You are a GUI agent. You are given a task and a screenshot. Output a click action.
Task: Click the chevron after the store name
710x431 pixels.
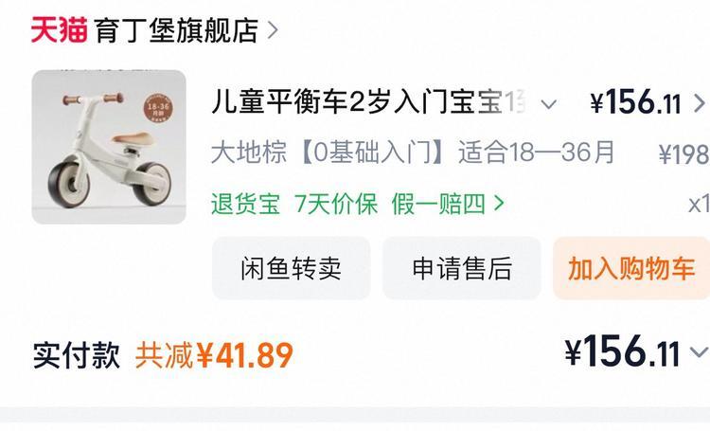click(273, 30)
